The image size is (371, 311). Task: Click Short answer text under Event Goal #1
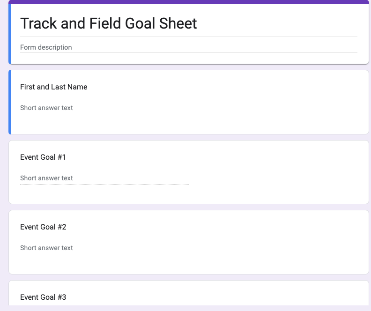coord(46,178)
